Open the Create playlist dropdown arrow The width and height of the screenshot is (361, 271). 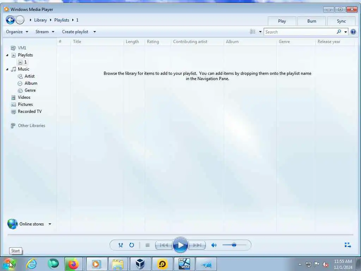click(94, 32)
